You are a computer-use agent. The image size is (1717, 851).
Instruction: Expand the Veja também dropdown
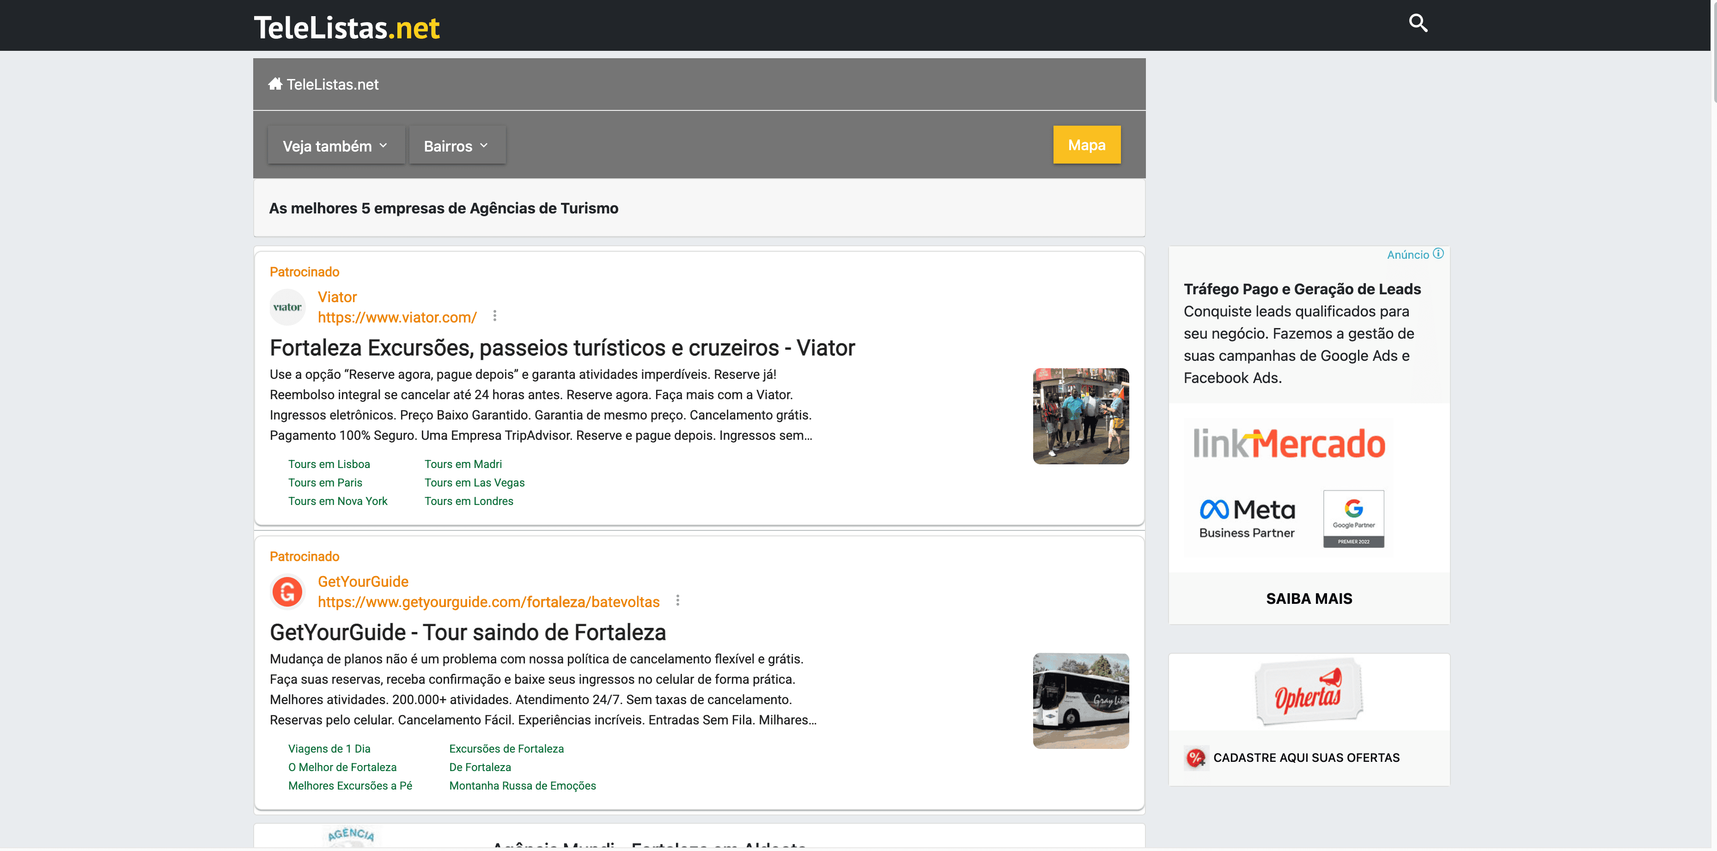click(x=335, y=145)
